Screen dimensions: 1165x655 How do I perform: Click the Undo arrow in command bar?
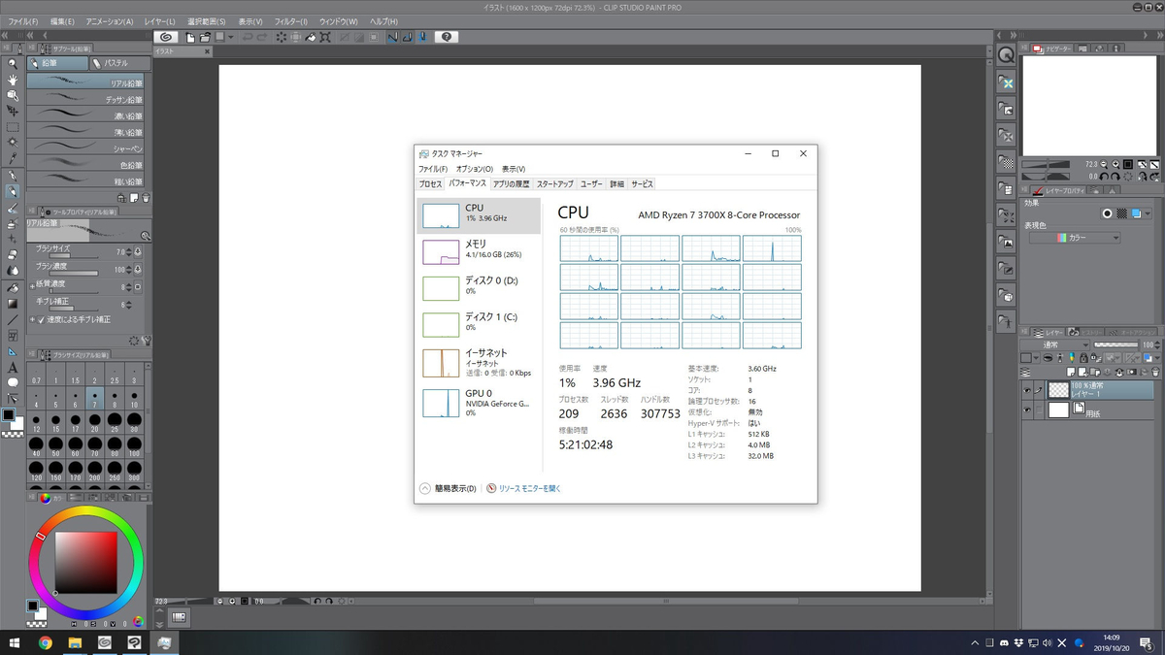point(248,37)
